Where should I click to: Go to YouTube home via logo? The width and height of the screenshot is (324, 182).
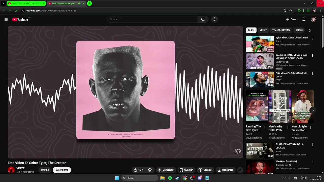coord(20,19)
